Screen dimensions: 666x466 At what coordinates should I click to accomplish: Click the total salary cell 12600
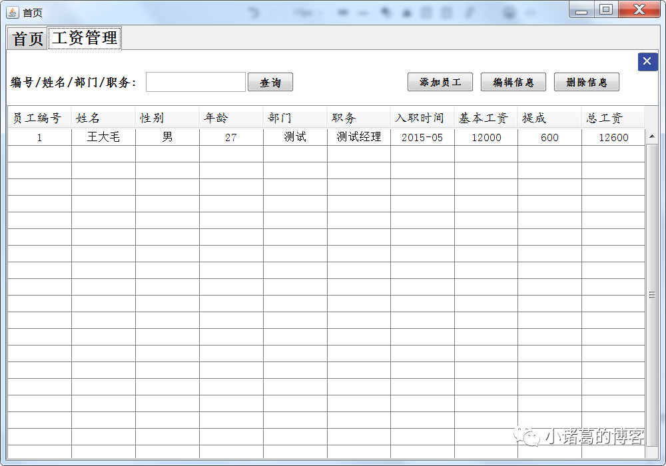click(x=613, y=137)
